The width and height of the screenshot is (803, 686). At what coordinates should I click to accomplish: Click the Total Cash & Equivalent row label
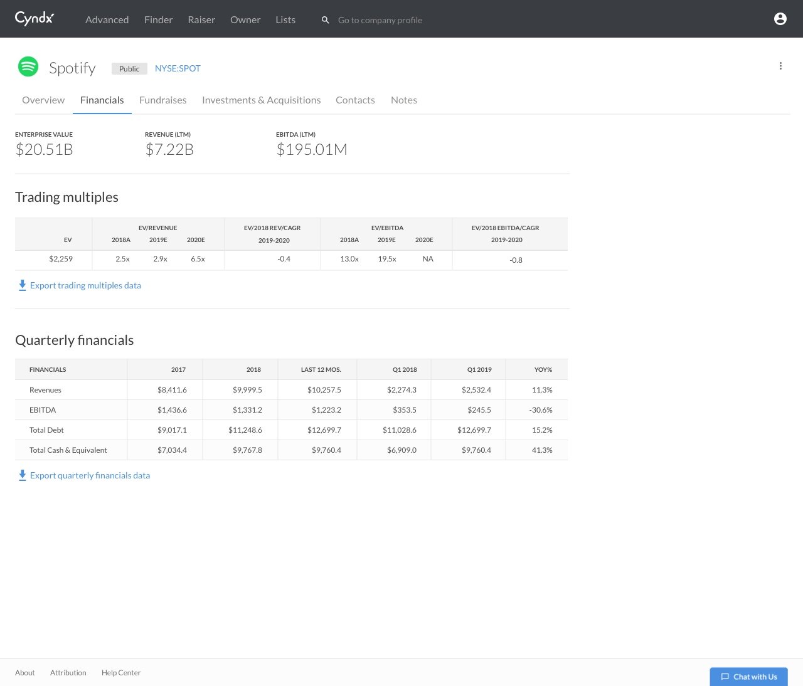pyautogui.click(x=68, y=450)
